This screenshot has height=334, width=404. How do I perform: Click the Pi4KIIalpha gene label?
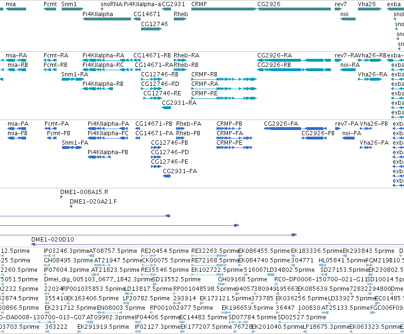98,14
